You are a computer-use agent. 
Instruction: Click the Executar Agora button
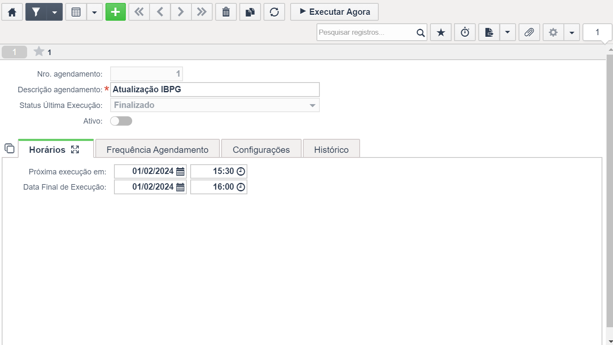point(334,12)
